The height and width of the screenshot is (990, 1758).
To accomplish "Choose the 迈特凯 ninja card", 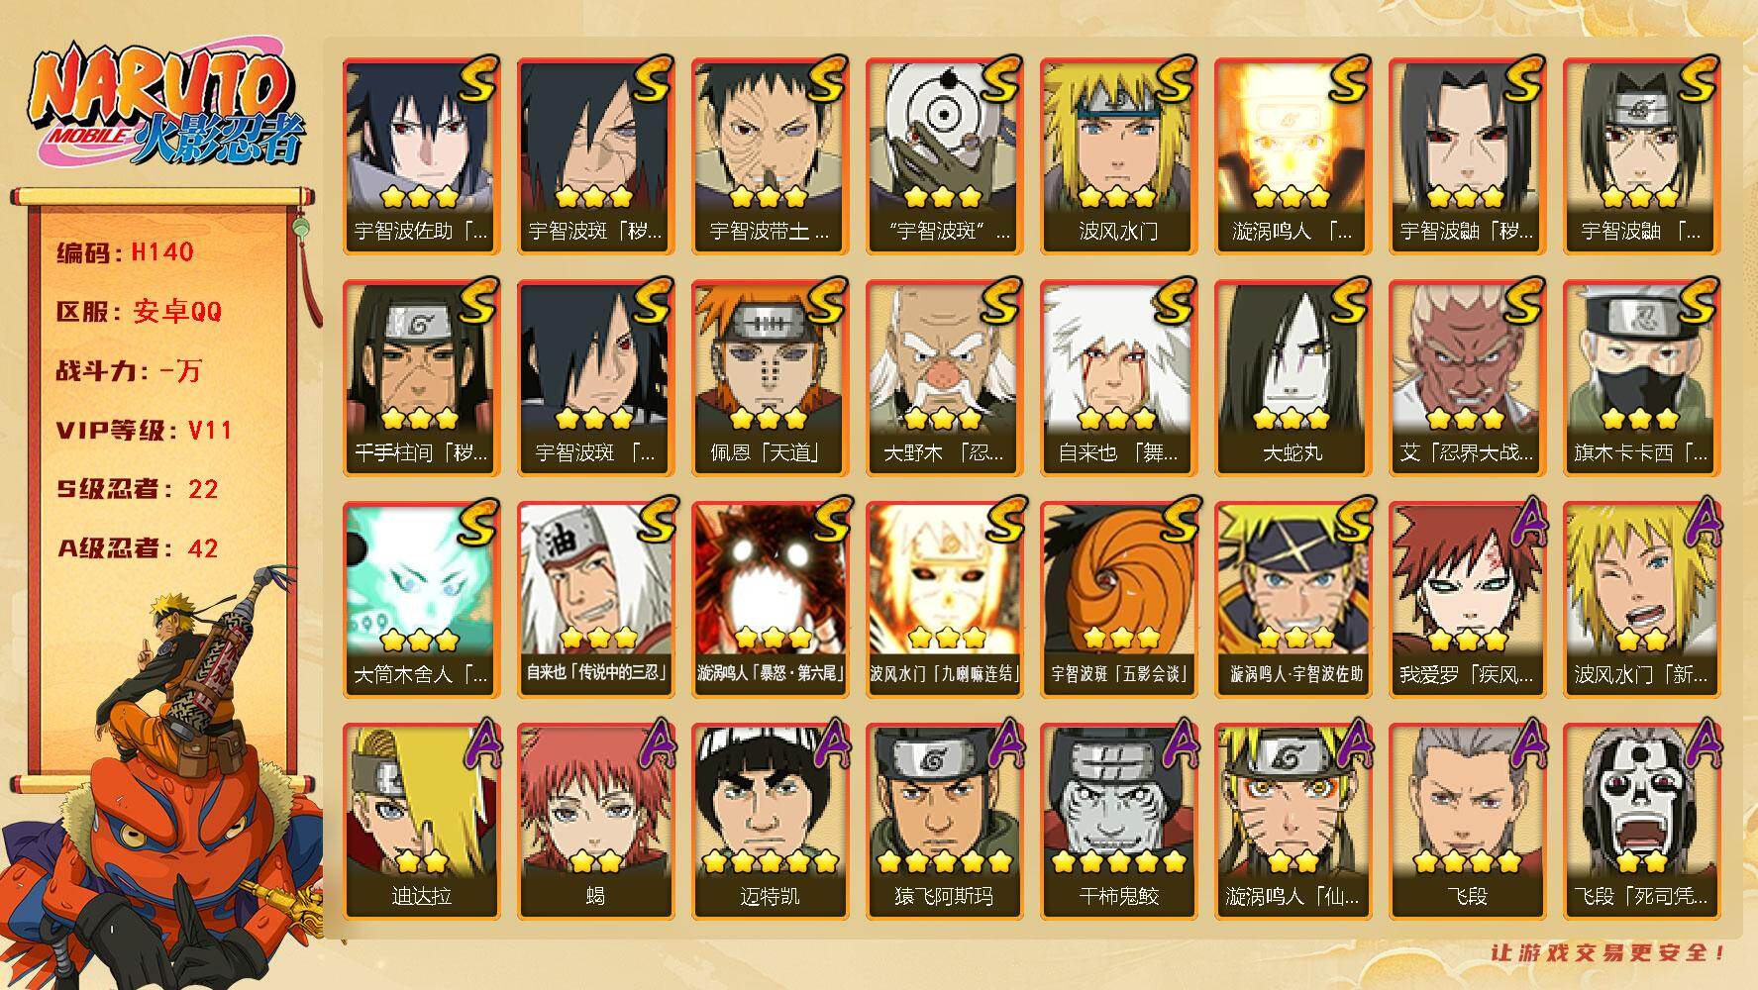I will coord(770,821).
